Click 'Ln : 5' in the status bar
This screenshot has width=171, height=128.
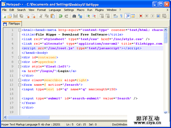tap(70, 125)
